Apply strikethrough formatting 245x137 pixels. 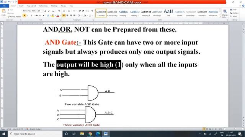click(36, 16)
